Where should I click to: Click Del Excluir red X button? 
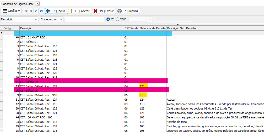click(x=104, y=11)
